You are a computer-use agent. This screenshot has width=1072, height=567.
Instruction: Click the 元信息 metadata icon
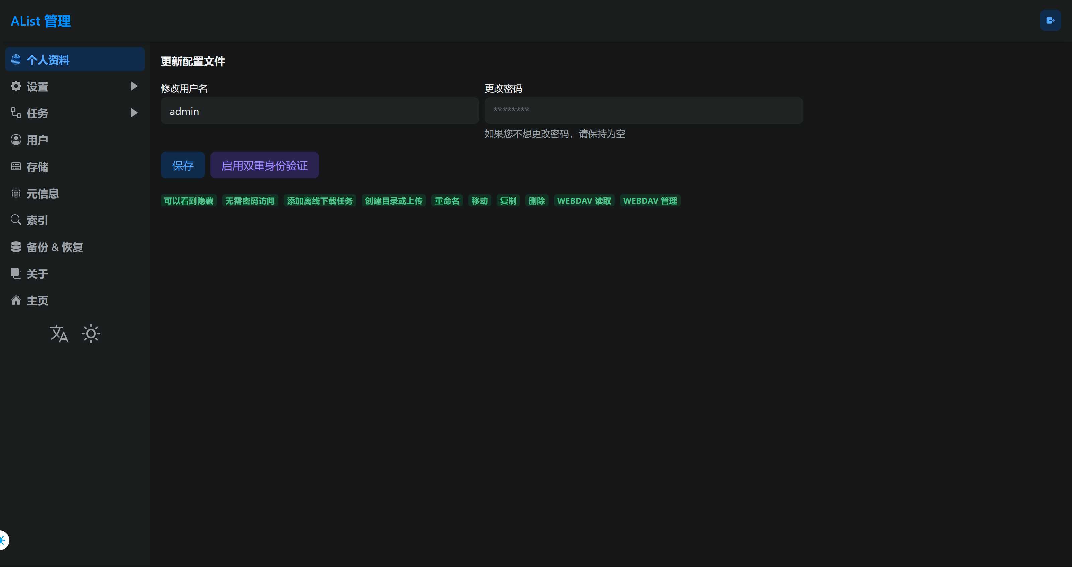[16, 193]
